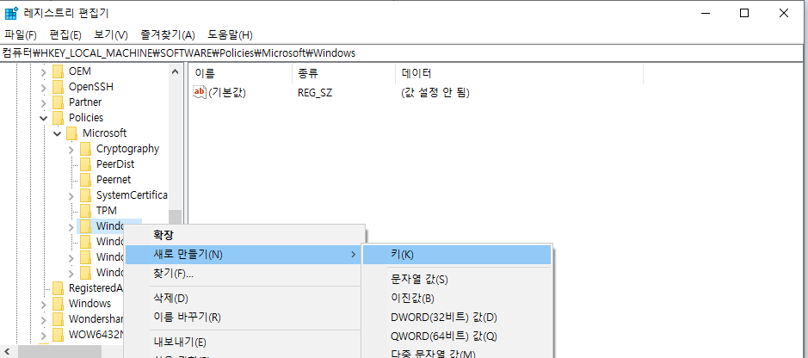Open the 즐겨찾기(A) menu
This screenshot has width=808, height=358.
168,35
